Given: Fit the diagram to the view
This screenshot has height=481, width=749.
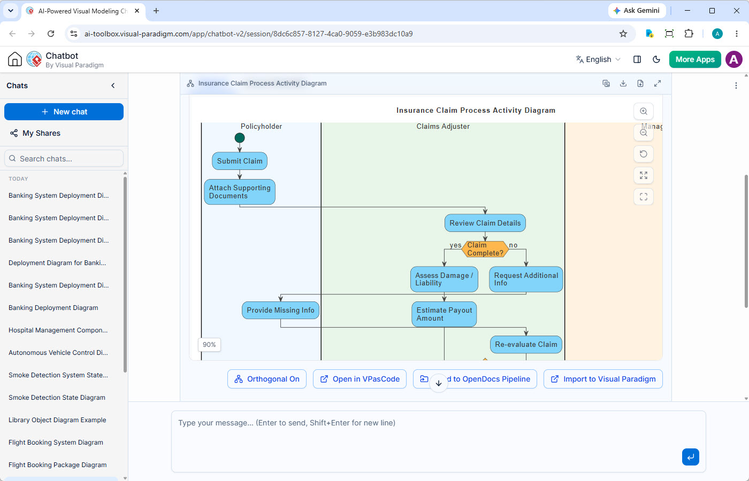Looking at the screenshot, I should (644, 175).
